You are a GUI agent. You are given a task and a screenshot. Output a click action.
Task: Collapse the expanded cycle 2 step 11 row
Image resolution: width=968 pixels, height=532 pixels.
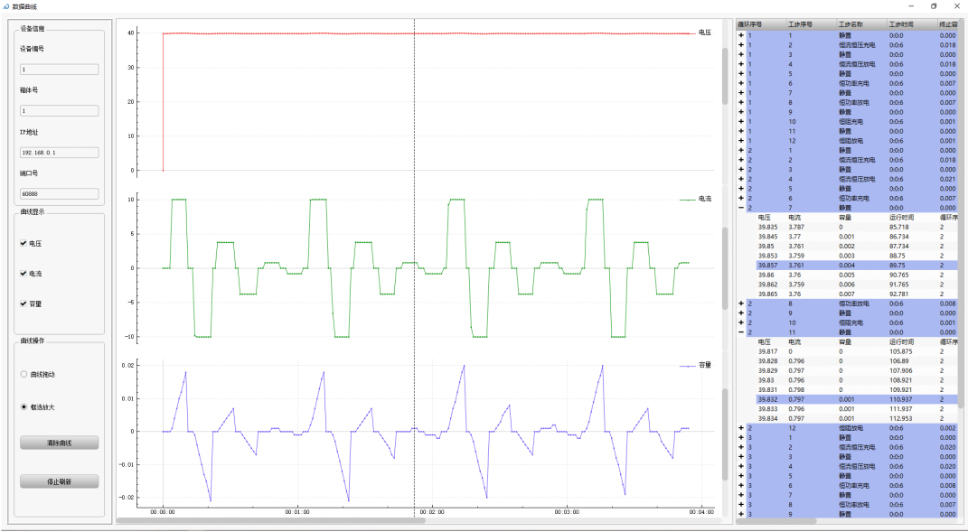pyautogui.click(x=741, y=332)
